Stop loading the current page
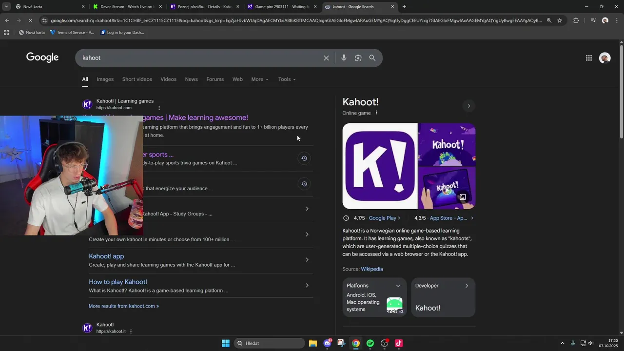 (30, 20)
